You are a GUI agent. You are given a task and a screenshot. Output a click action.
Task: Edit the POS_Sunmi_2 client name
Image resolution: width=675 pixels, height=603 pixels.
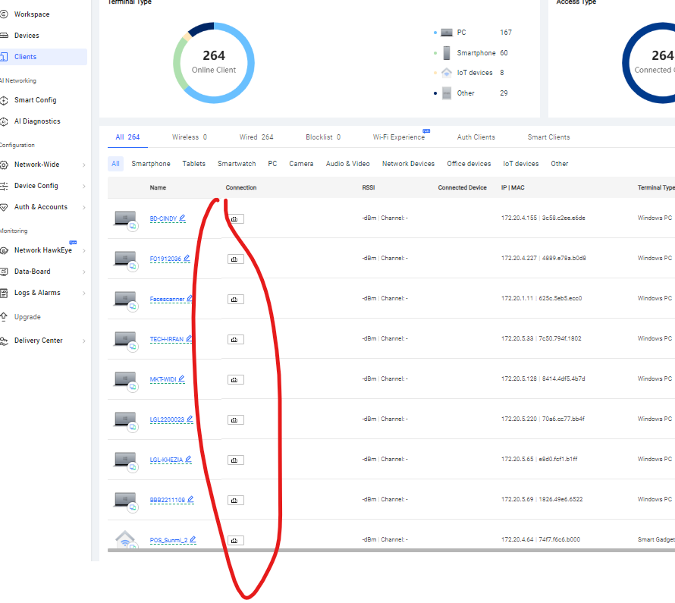click(193, 539)
